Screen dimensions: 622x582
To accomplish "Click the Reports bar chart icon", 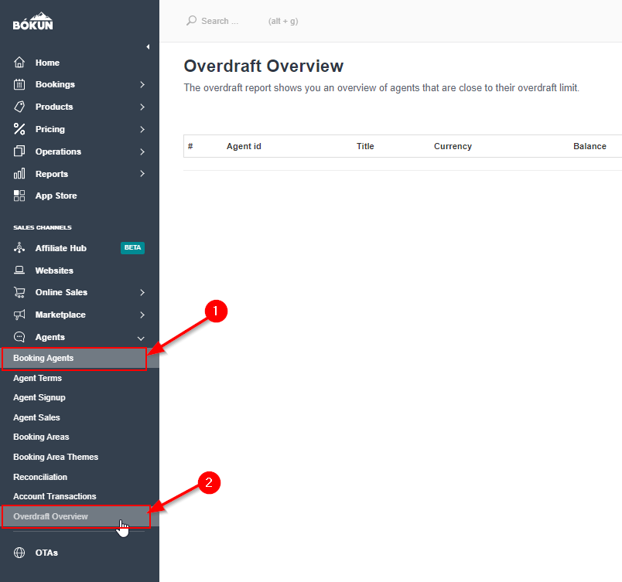I will 19,174.
